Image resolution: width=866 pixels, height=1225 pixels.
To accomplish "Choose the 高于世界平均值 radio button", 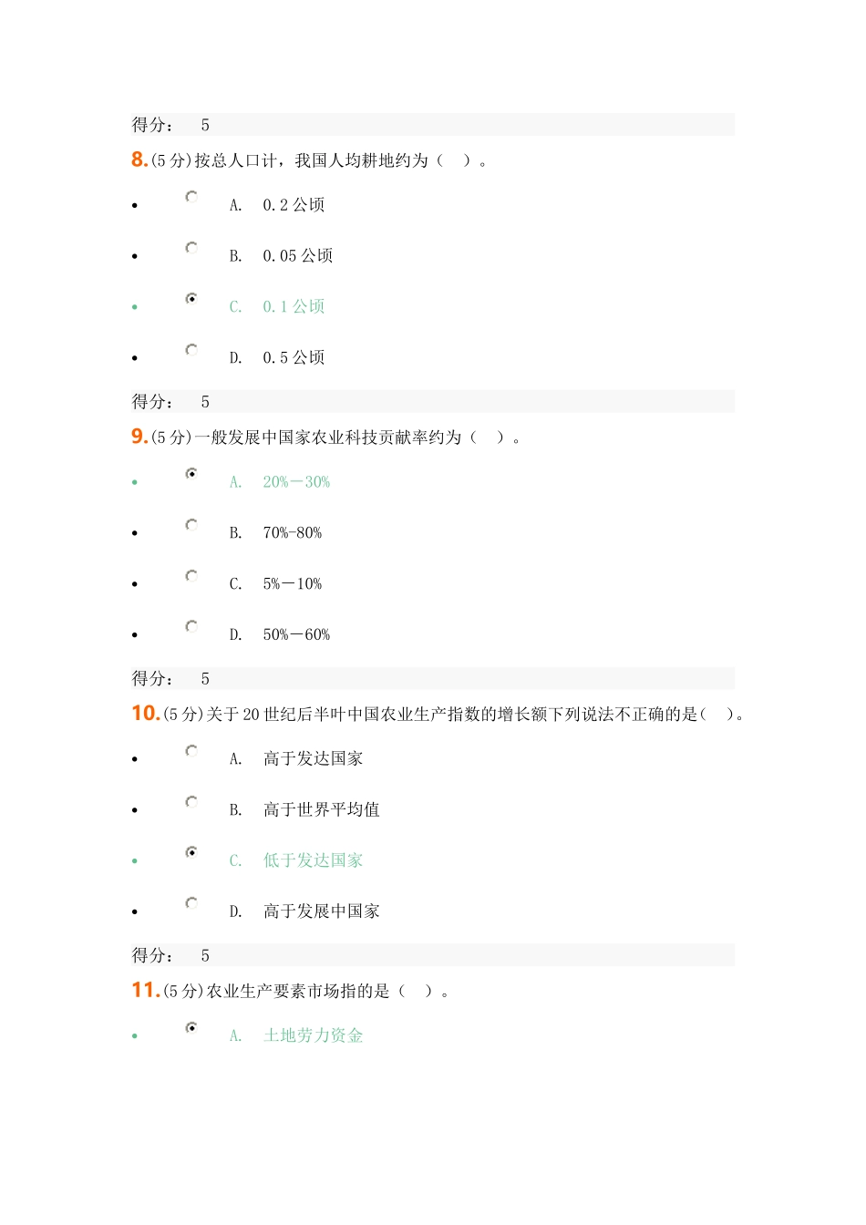I will (x=191, y=802).
